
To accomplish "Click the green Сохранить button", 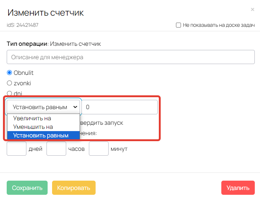I will click(x=27, y=188).
